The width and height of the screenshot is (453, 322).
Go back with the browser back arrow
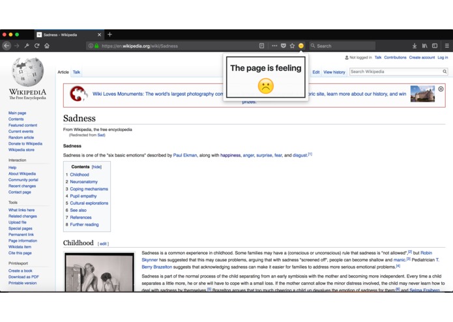click(7, 46)
